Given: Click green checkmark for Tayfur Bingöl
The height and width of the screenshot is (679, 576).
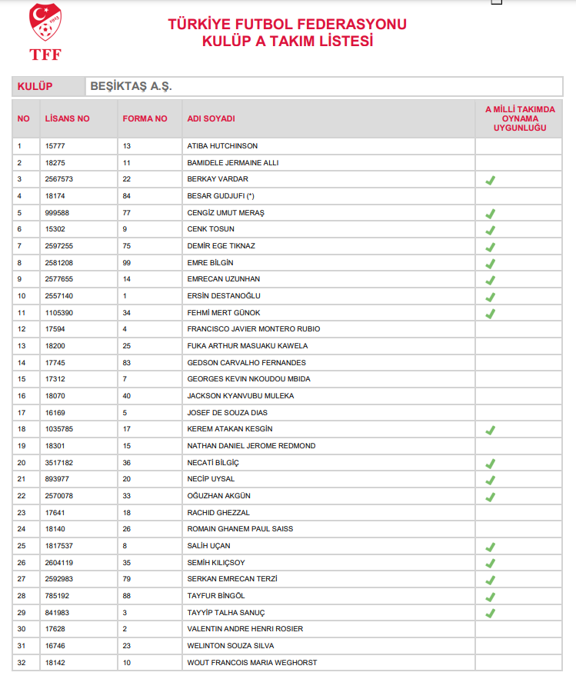Looking at the screenshot, I should 490,597.
